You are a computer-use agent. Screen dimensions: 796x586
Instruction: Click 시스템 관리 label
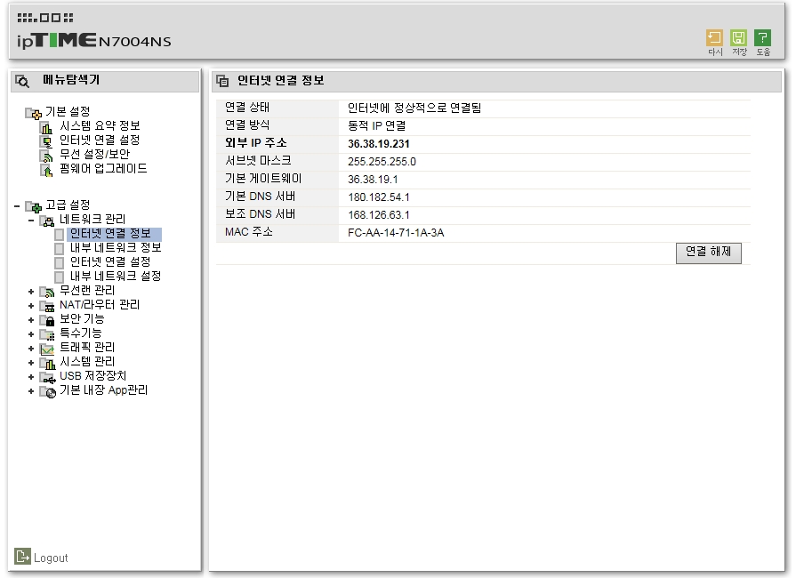tap(87, 361)
